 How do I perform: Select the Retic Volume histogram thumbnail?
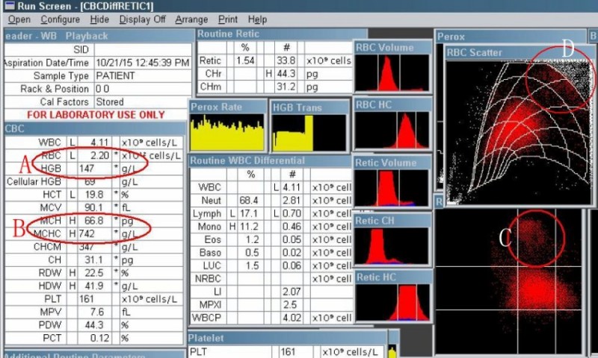pos(392,188)
